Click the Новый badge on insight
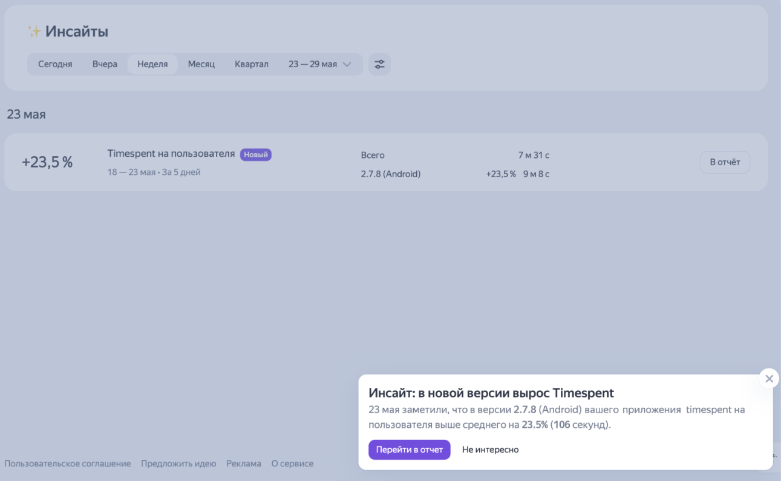The width and height of the screenshot is (781, 481). coord(256,155)
